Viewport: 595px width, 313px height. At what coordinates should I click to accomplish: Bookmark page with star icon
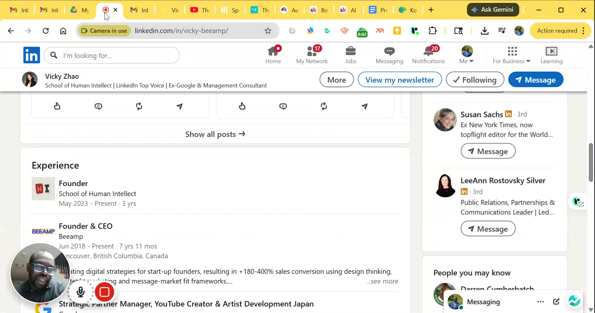(x=268, y=31)
